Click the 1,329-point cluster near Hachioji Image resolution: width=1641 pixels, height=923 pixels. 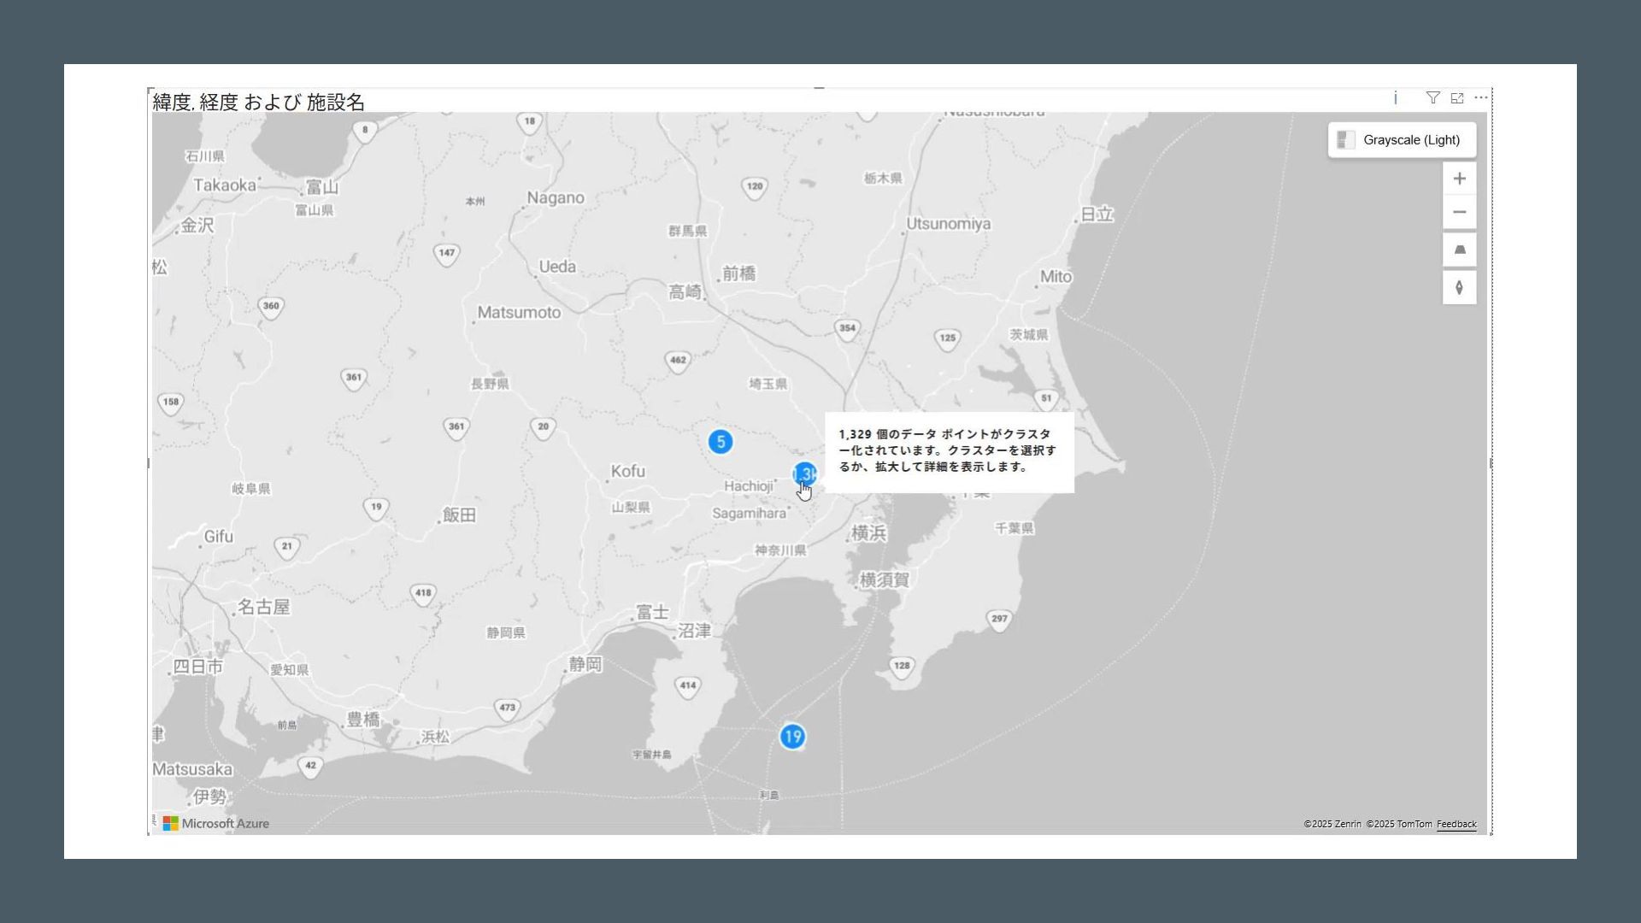[804, 474]
